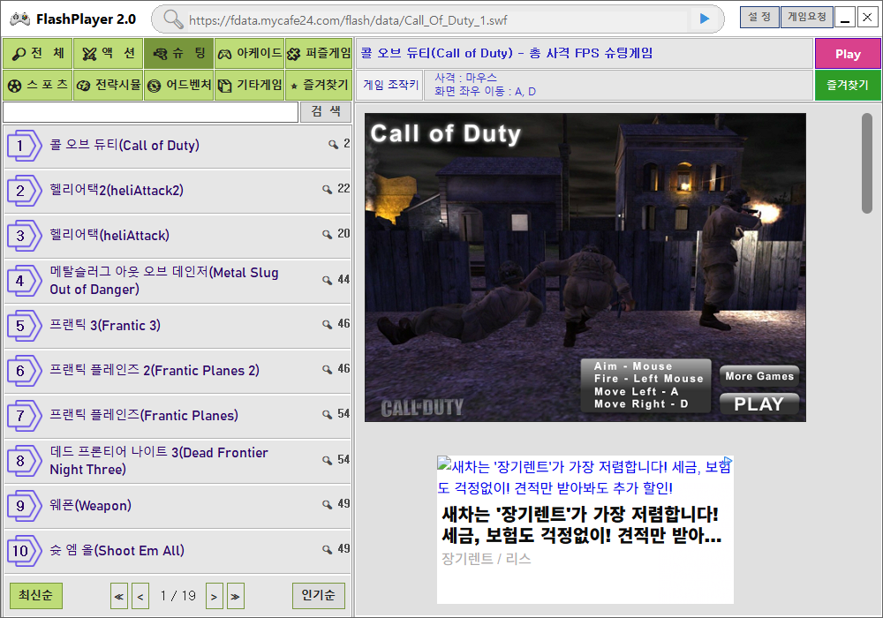The height and width of the screenshot is (618, 883).
Task: Select the 전체 all games category
Action: [38, 54]
